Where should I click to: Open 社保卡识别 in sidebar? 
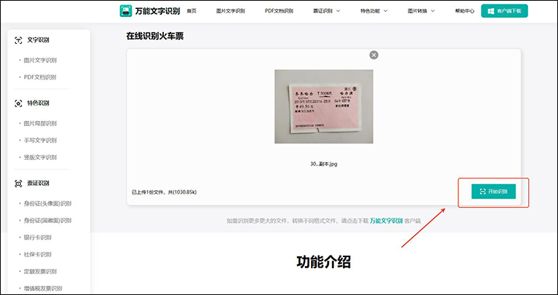click(x=37, y=254)
